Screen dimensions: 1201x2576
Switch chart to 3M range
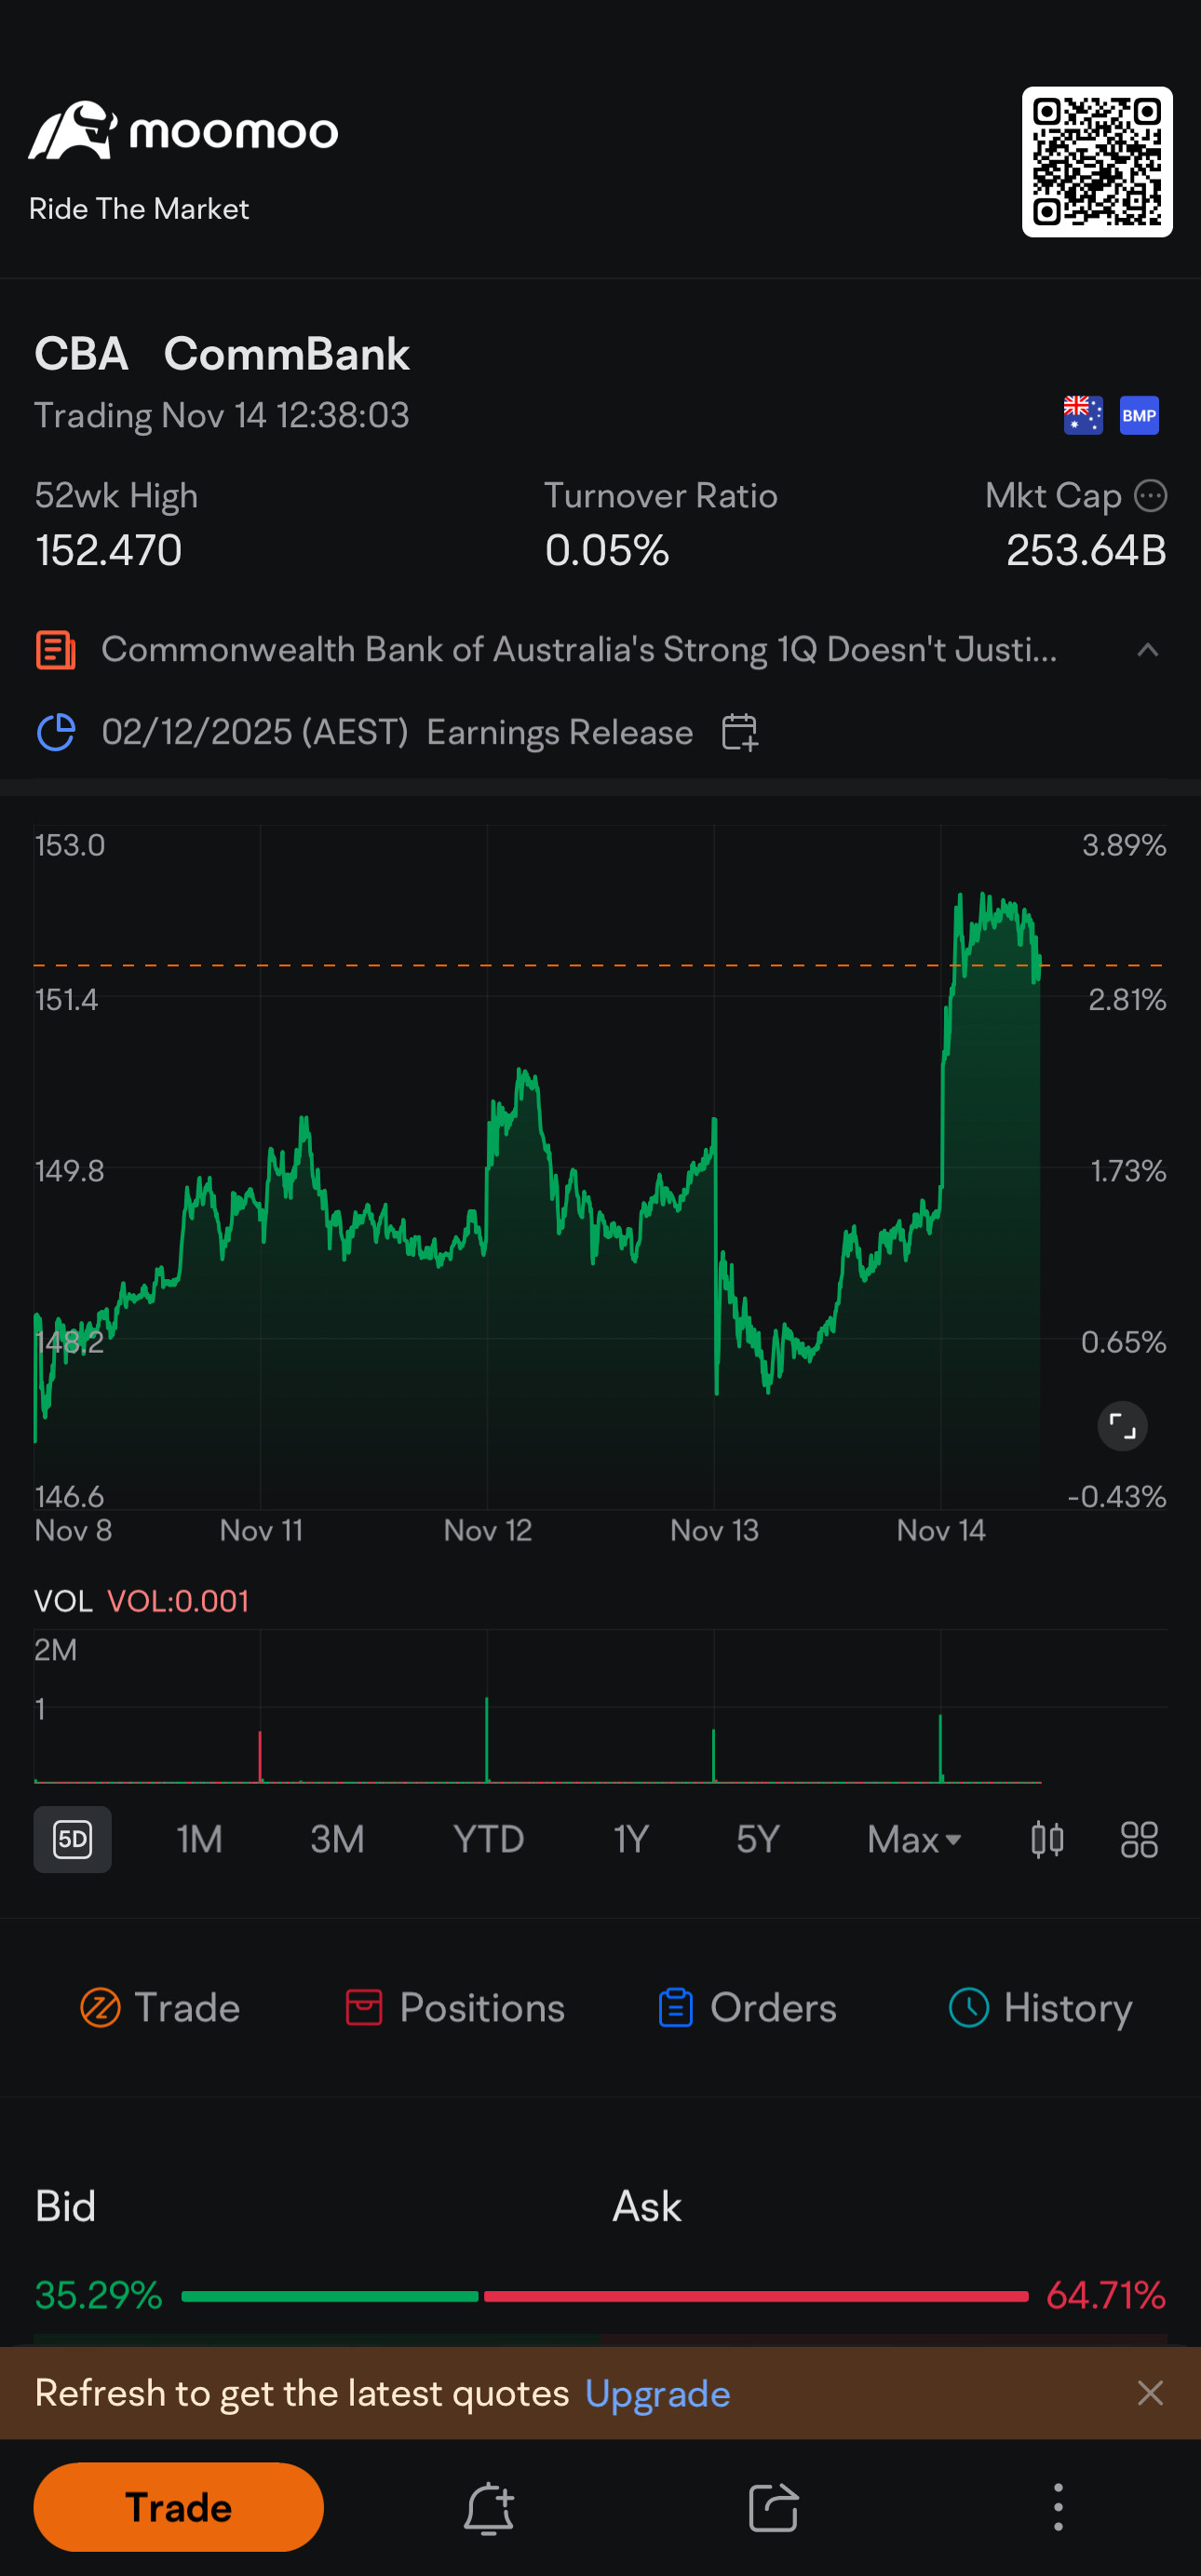337,1839
